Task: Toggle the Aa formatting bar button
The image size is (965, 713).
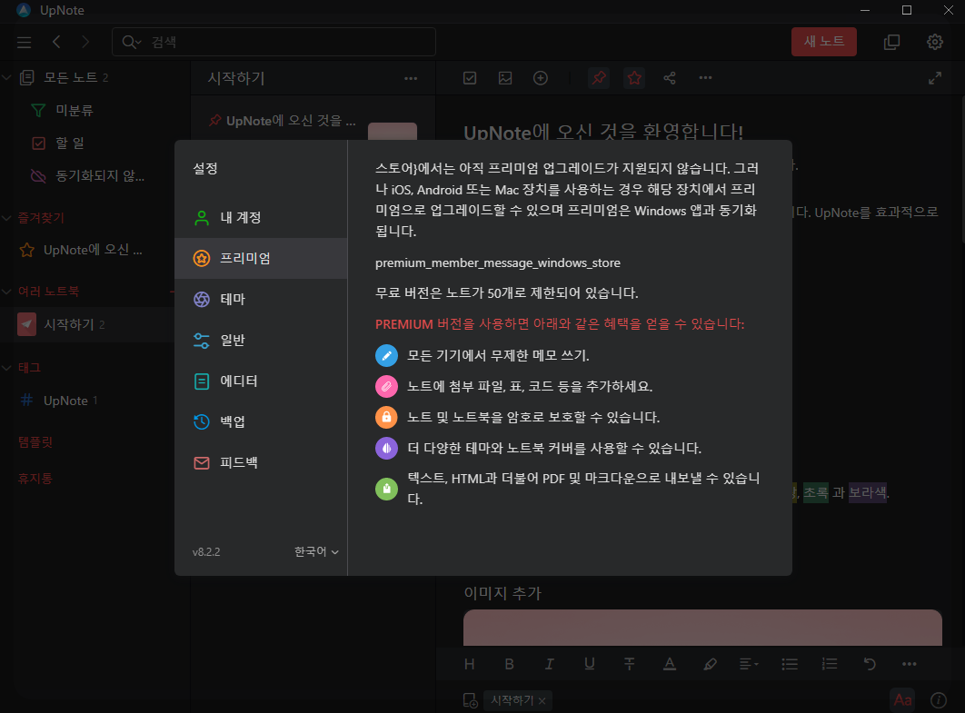Action: pos(902,700)
